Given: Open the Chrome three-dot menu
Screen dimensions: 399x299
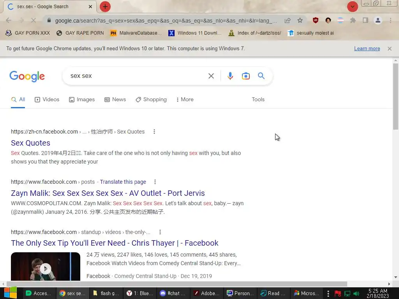Looking at the screenshot, I should point(390,20).
